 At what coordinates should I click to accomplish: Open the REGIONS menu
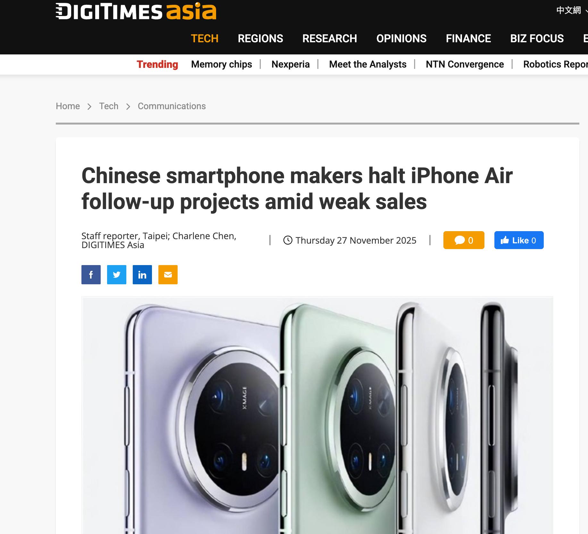coord(260,38)
